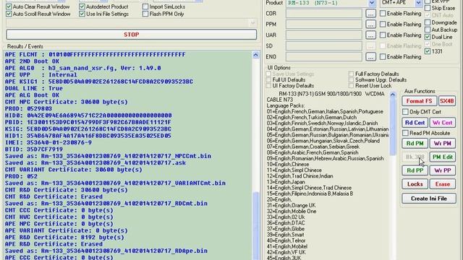The width and height of the screenshot is (463, 260).
Task: Toggle Skip Erase checkbox
Action: (x=428, y=8)
